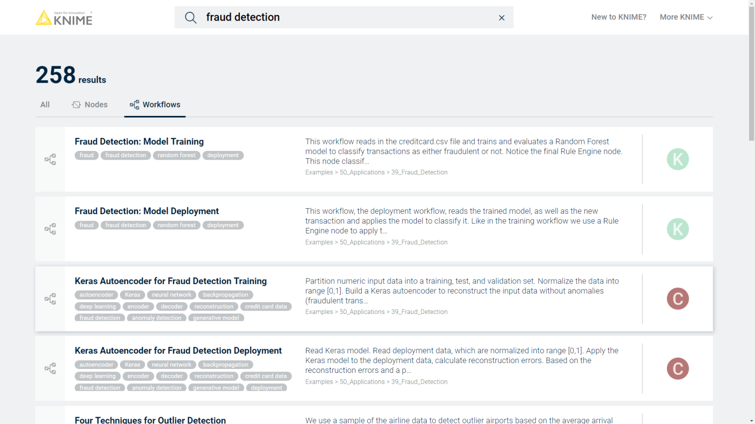Click Model Training description starting 'This workflow reads'
755x424 pixels.
click(x=464, y=151)
